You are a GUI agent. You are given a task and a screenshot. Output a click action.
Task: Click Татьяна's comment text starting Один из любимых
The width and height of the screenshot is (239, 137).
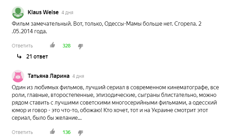[x=115, y=102]
